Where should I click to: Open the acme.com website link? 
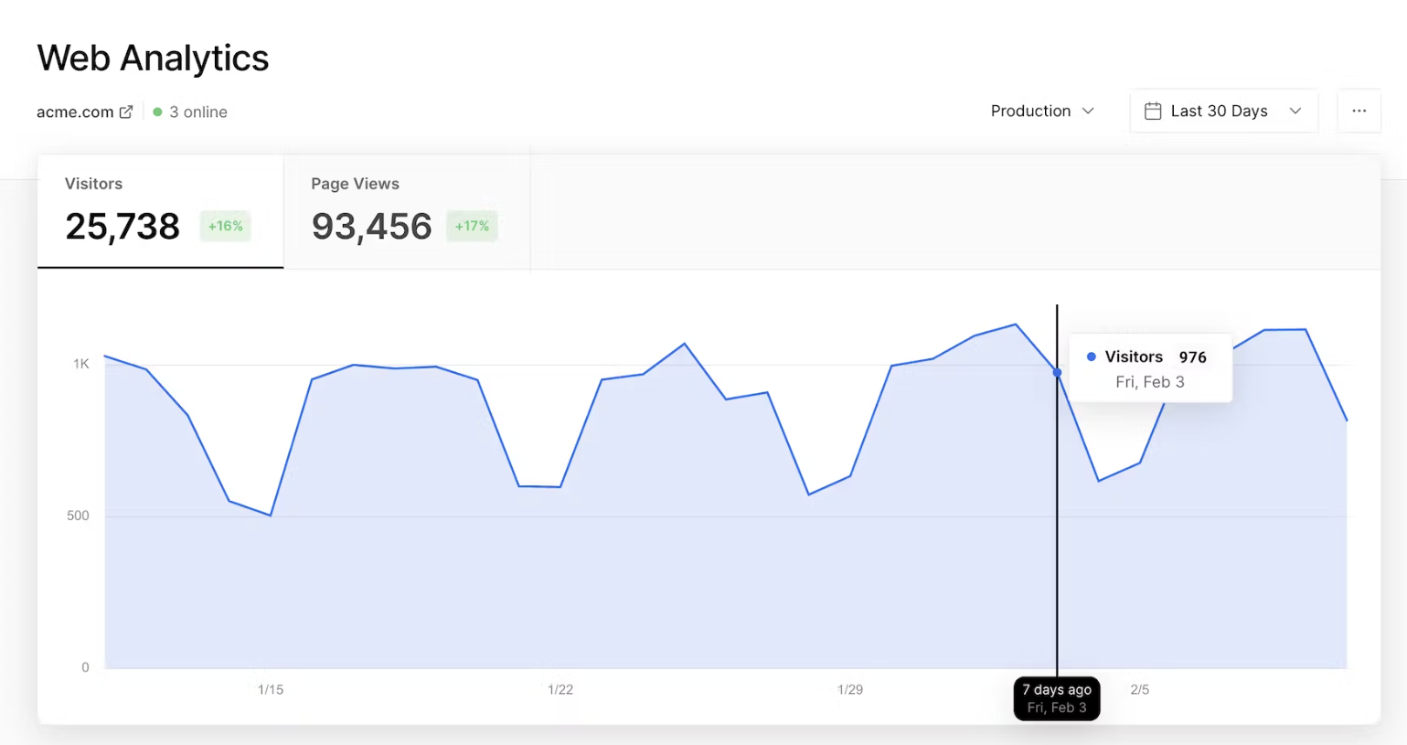click(x=74, y=112)
